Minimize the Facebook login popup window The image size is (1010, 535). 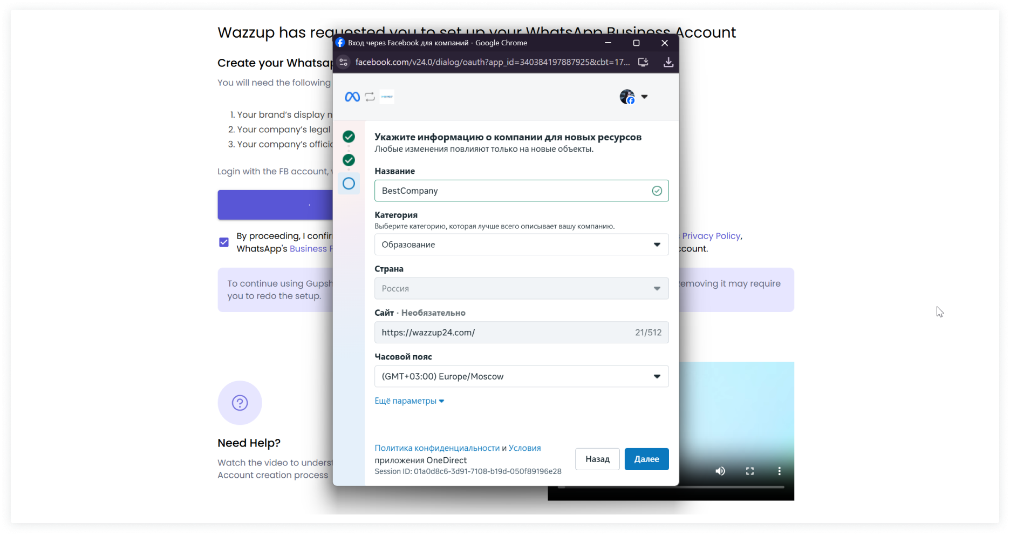(608, 43)
